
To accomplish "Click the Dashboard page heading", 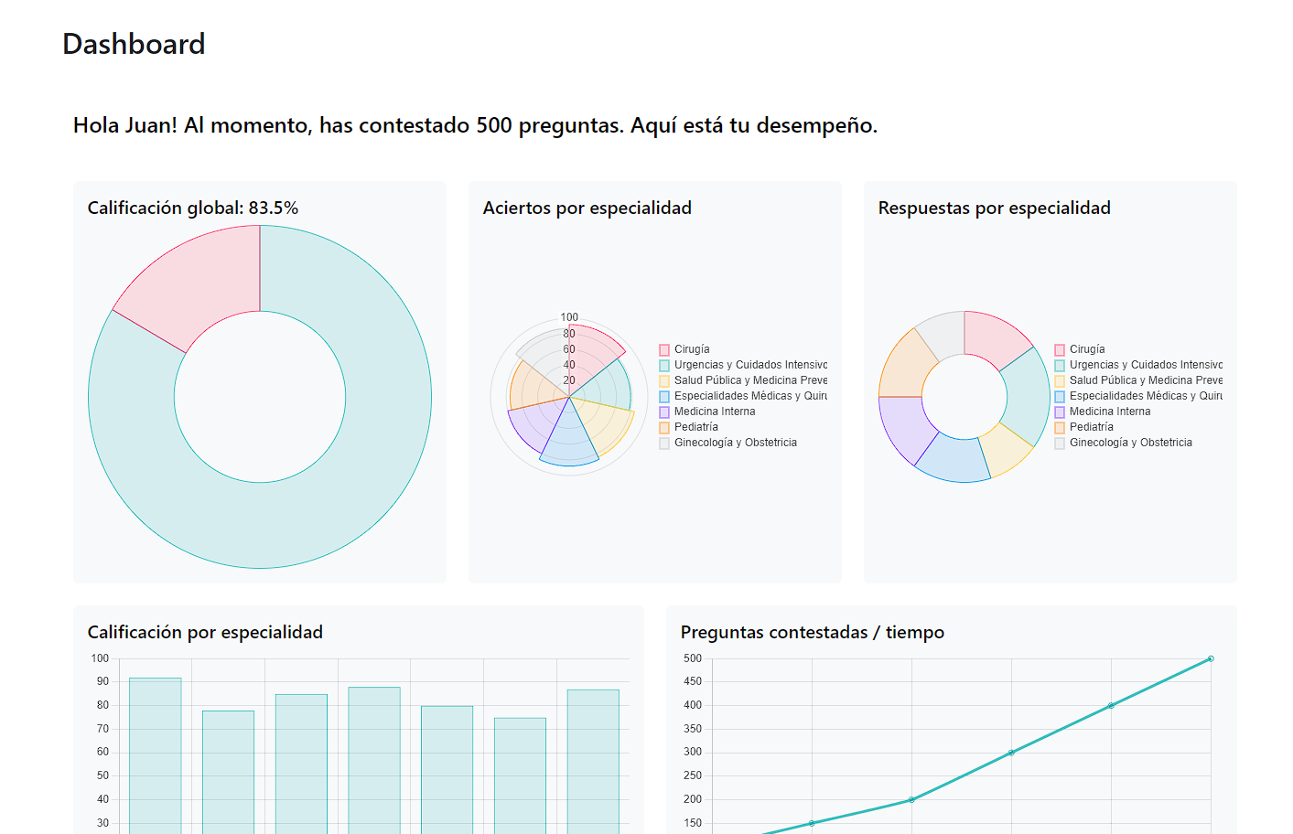I will tap(134, 44).
